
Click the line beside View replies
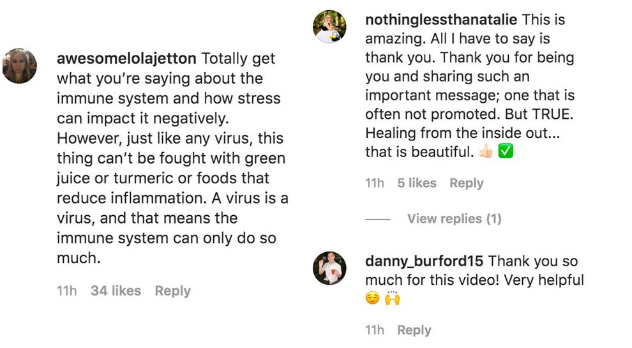coord(377,219)
